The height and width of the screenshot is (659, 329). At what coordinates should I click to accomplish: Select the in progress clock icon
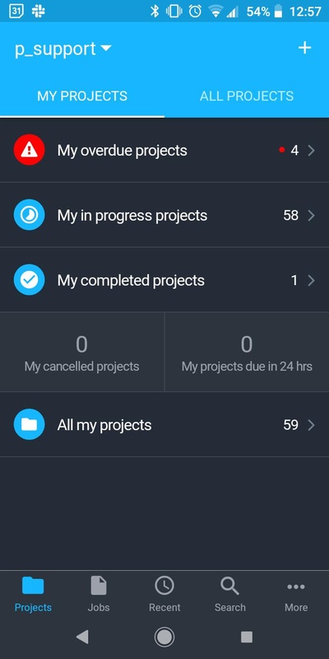(29, 215)
